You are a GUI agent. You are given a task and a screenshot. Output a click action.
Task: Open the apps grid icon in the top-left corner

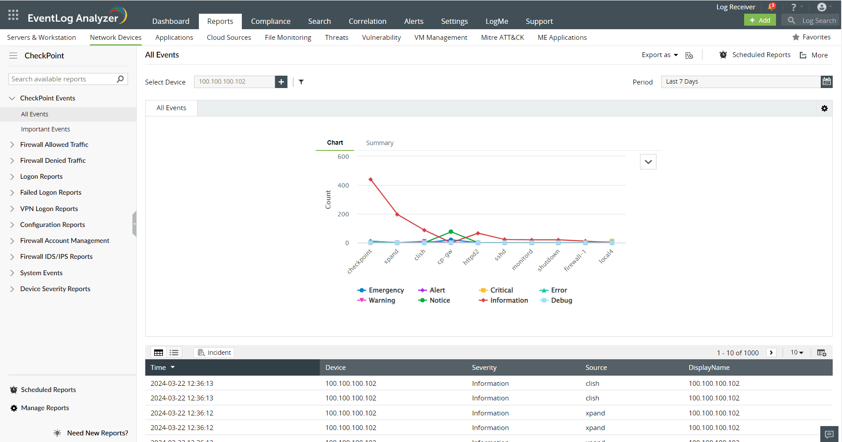[x=13, y=15]
